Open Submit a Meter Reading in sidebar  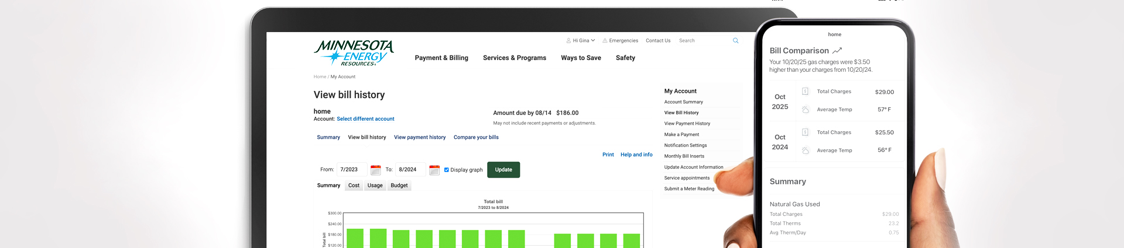689,189
